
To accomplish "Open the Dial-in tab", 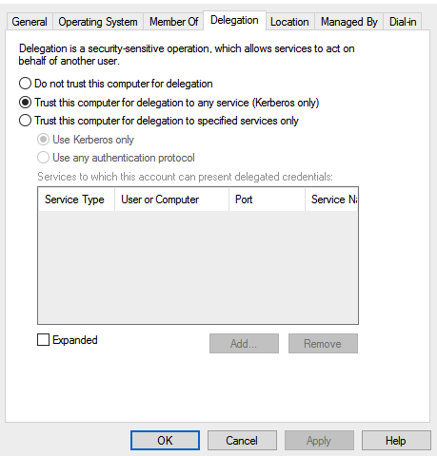I will (403, 22).
